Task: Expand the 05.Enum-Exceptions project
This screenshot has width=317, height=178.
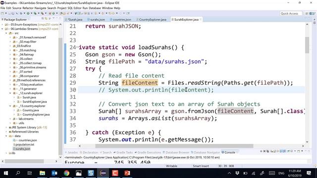Action: click(x=2, y=24)
